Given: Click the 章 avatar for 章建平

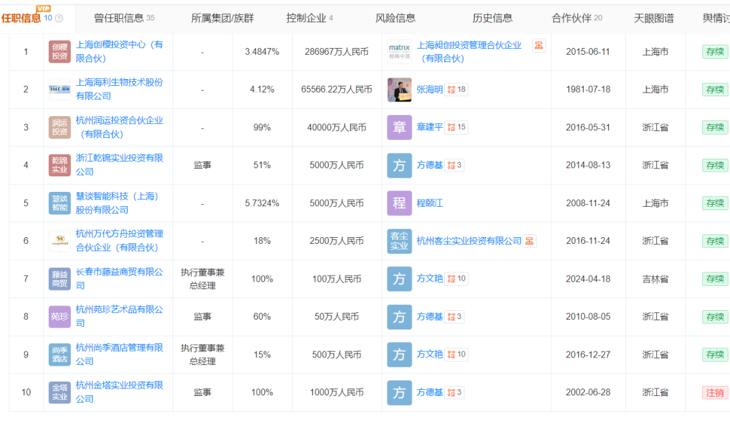Looking at the screenshot, I should click(x=399, y=128).
